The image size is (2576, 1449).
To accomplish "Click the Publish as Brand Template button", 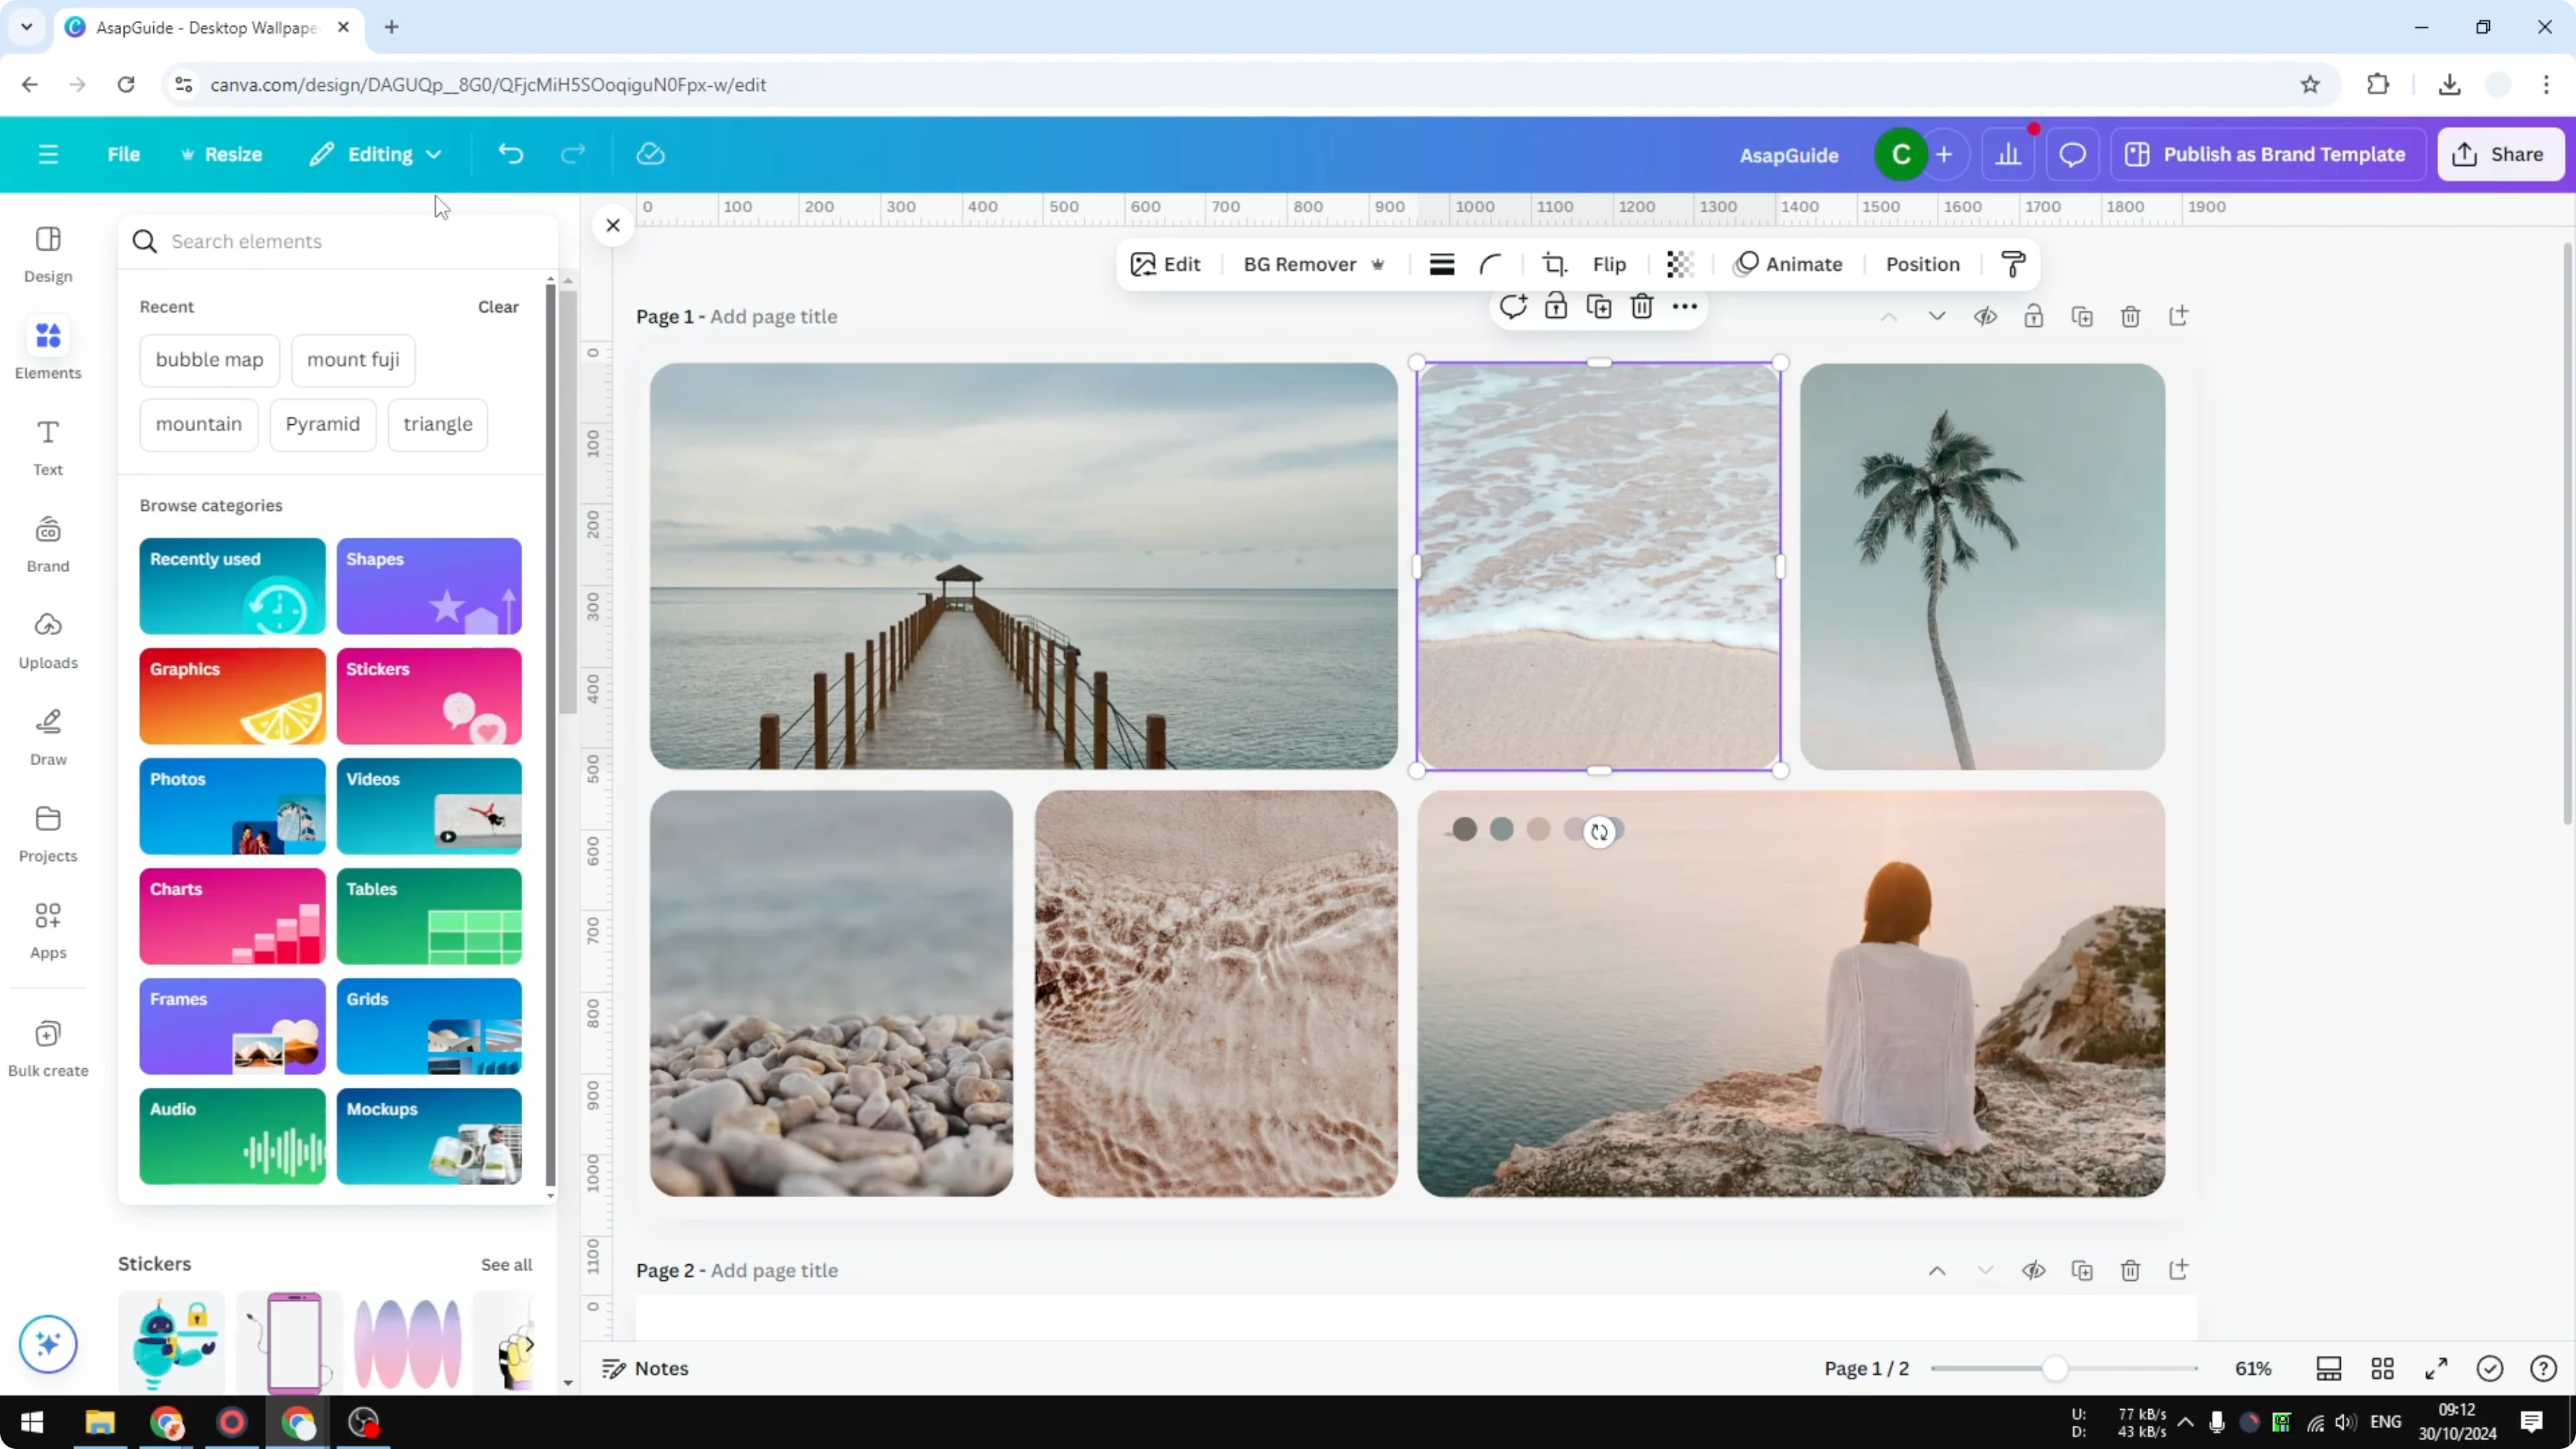I will 2267,154.
